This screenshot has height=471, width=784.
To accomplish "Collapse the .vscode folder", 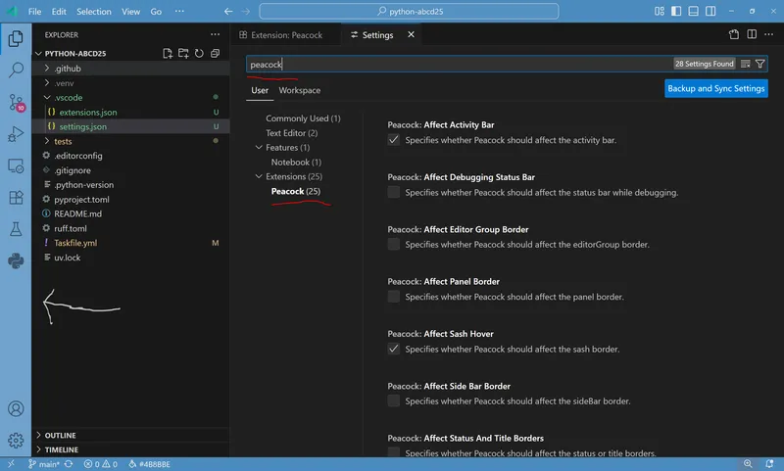I will pos(46,97).
